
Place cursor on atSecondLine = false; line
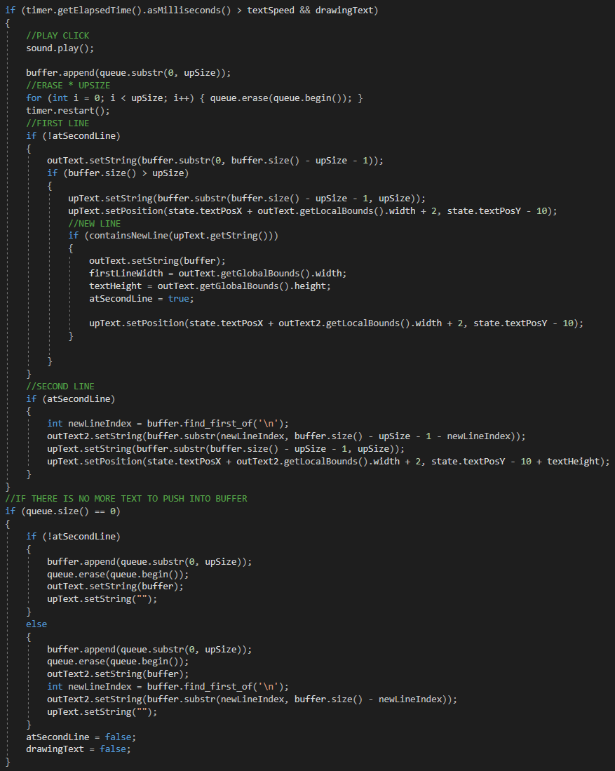tap(81, 737)
